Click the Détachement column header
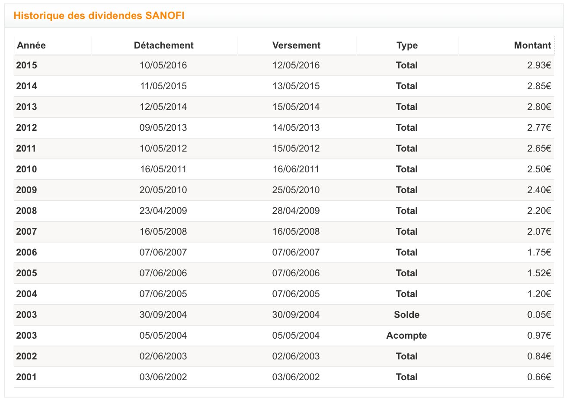This screenshot has width=569, height=401. click(x=163, y=45)
